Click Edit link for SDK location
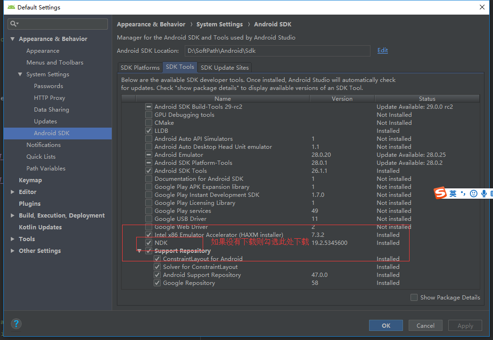Viewport: 493px width, 340px height. coord(383,50)
